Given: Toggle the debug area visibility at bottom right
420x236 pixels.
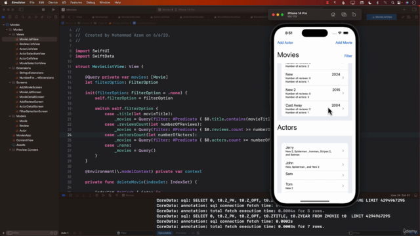Looking at the screenshot, I should tap(415, 195).
